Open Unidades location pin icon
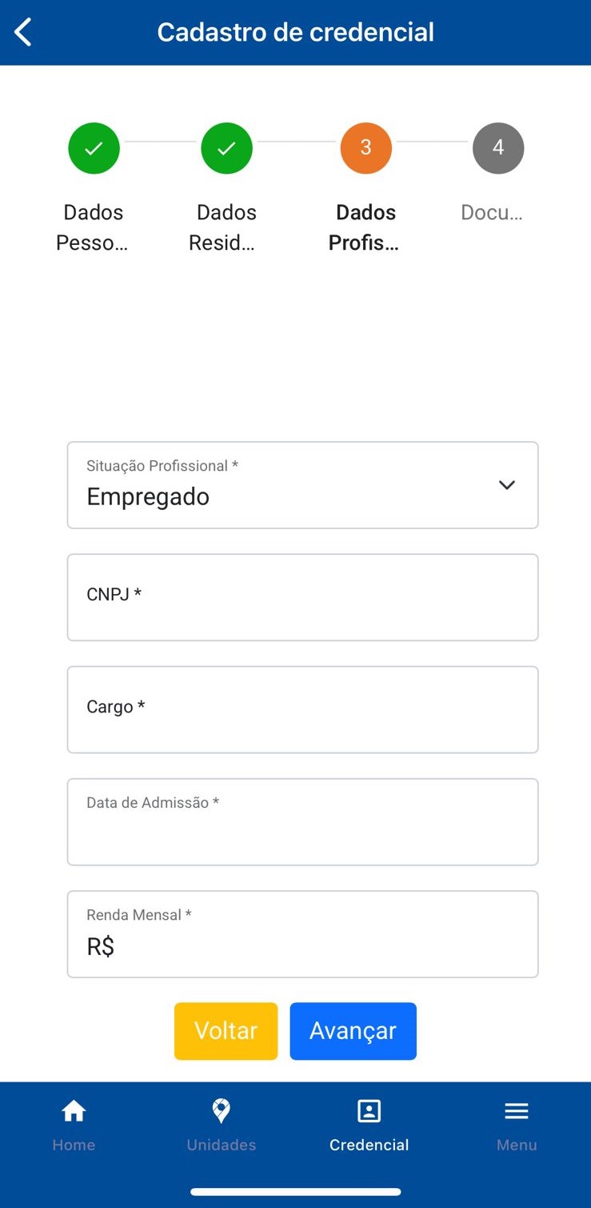 (221, 1111)
